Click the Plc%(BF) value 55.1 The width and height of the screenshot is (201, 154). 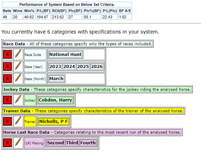point(92,17)
